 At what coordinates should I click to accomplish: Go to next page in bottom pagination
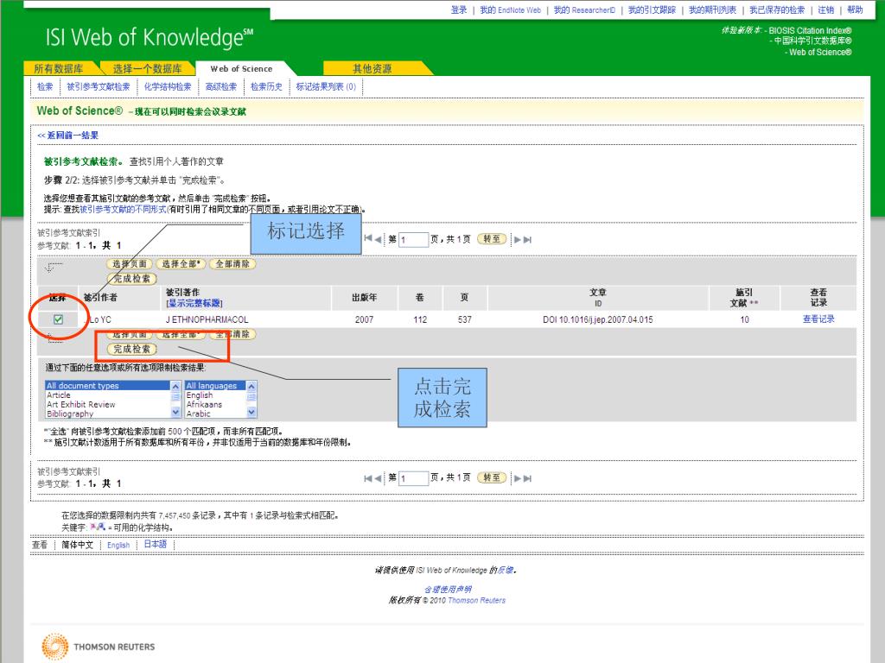pyautogui.click(x=517, y=478)
